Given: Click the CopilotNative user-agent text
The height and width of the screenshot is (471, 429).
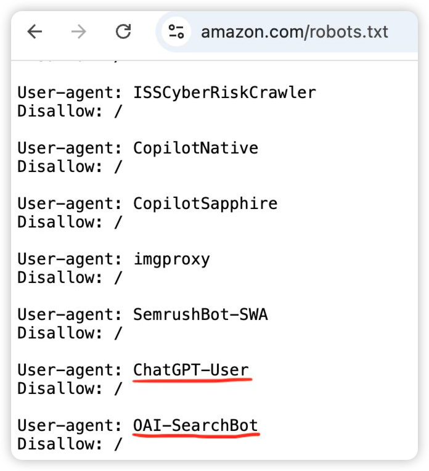Looking at the screenshot, I should (195, 149).
